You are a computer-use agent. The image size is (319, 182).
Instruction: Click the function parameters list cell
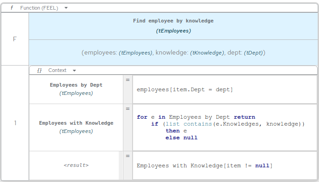point(173,53)
